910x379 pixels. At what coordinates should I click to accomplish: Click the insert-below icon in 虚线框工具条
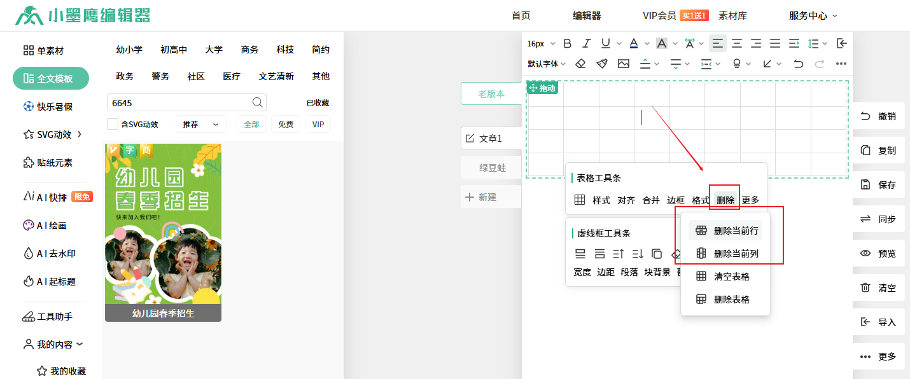click(599, 253)
